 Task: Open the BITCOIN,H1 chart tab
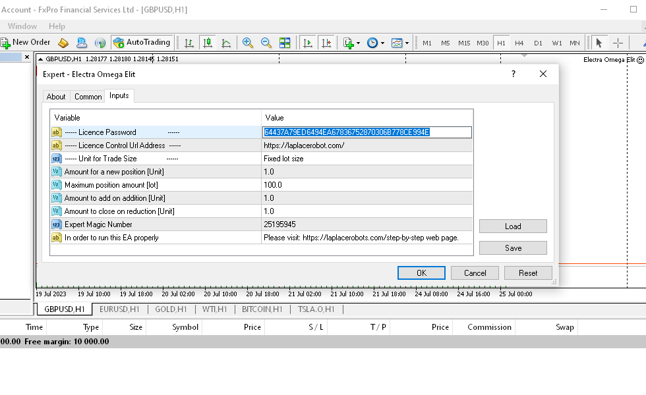[262, 309]
